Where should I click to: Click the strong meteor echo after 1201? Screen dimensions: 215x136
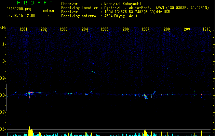point(30,94)
